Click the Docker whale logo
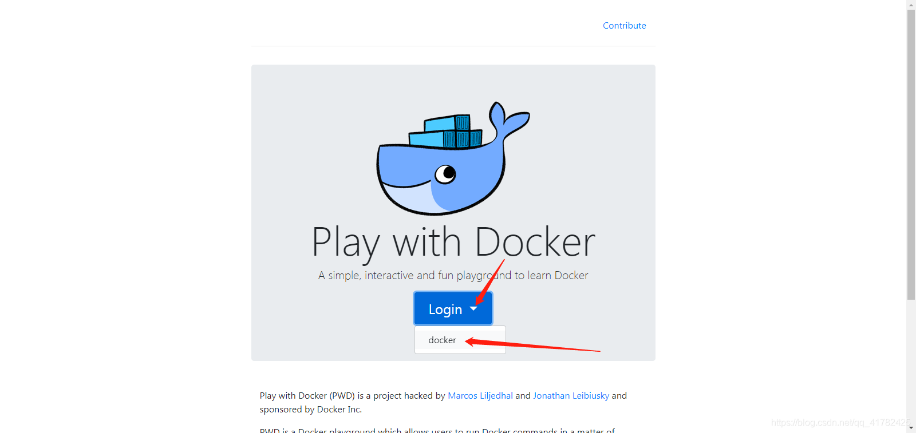This screenshot has height=433, width=916. [x=452, y=158]
